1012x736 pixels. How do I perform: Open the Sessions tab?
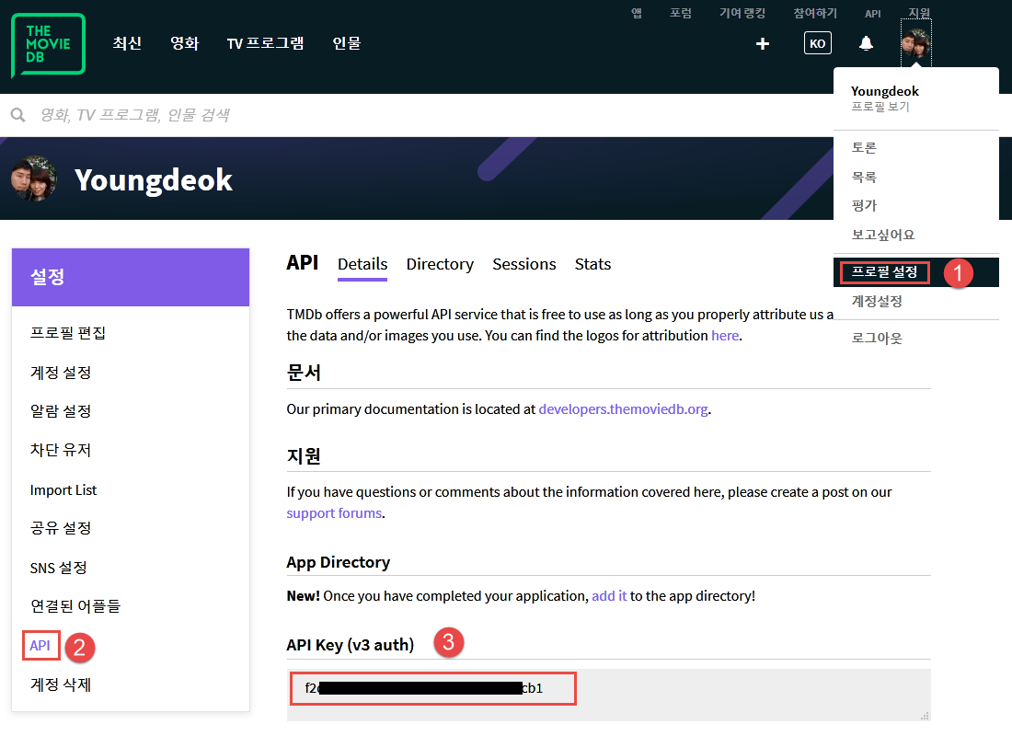pyautogui.click(x=523, y=264)
